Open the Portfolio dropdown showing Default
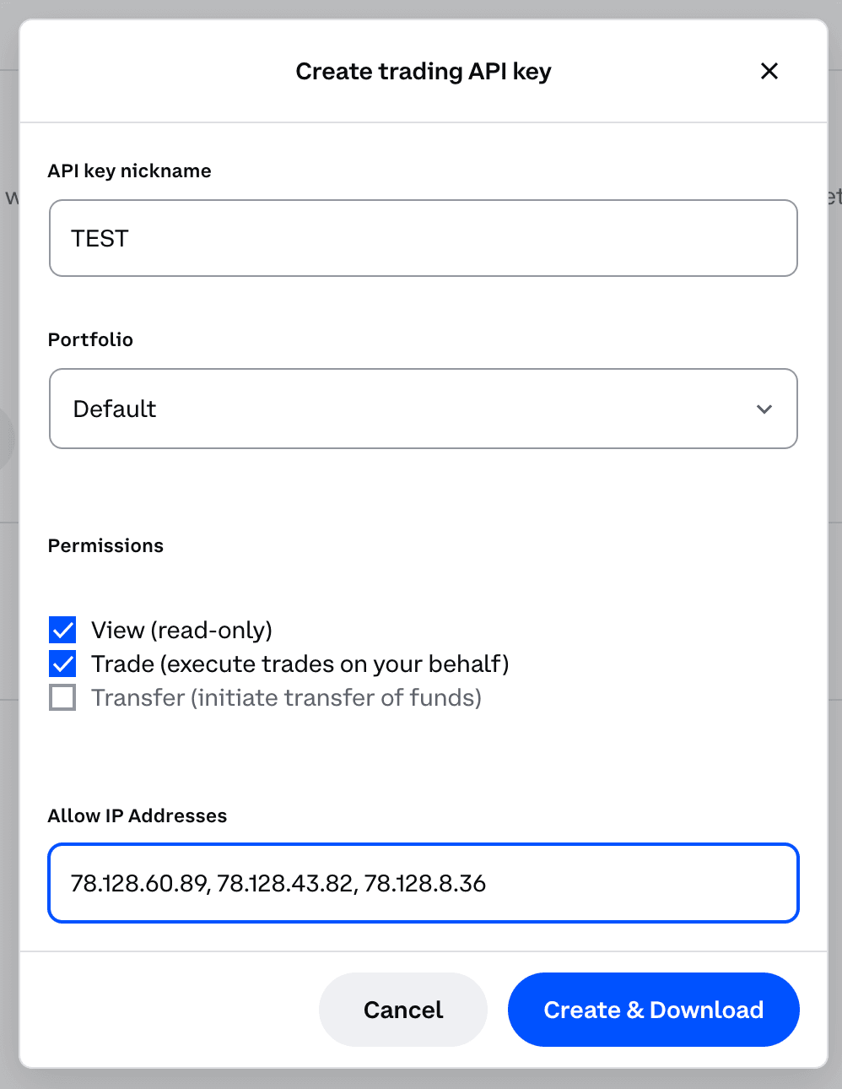Image resolution: width=842 pixels, height=1089 pixels. 423,409
